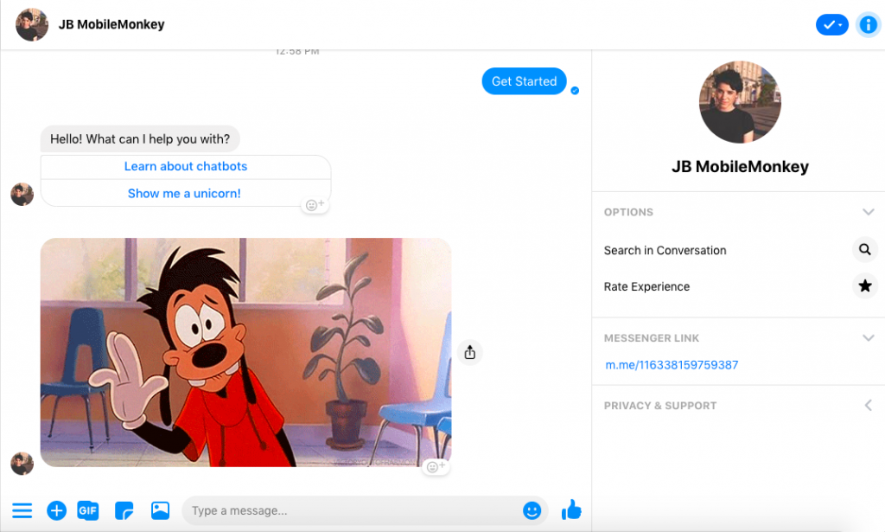Open the m.me messenger link
885x532 pixels.
pyautogui.click(x=672, y=364)
